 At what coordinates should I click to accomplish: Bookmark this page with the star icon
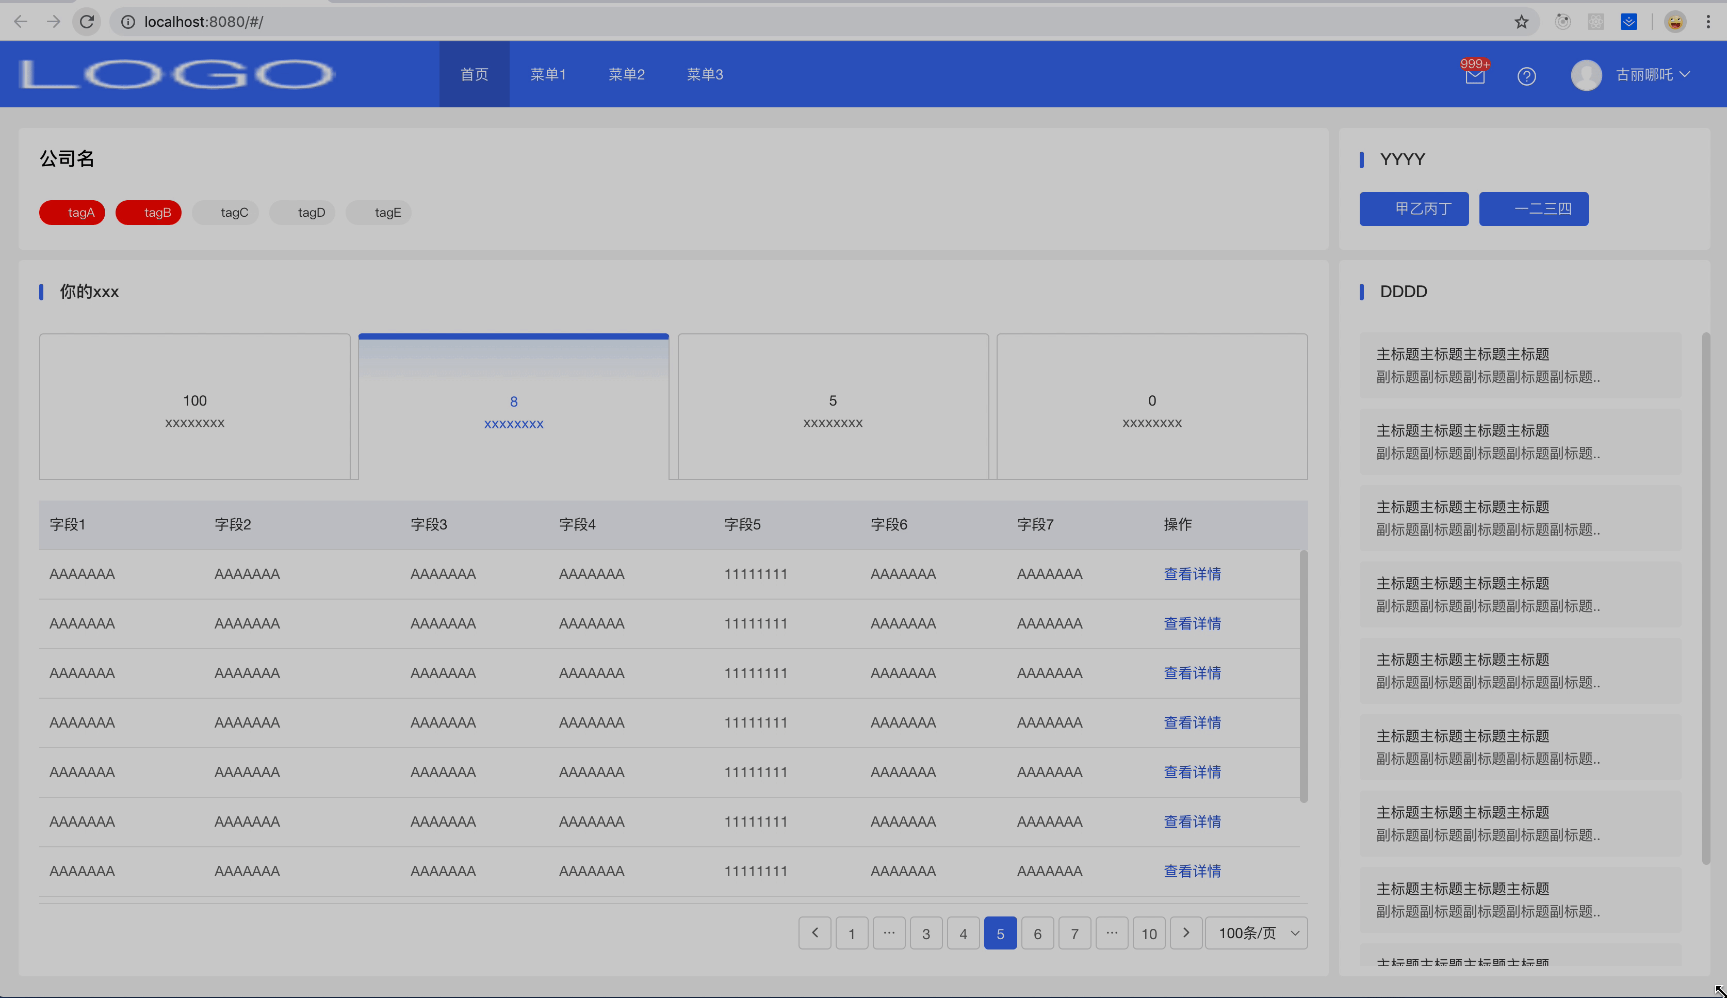point(1521,22)
